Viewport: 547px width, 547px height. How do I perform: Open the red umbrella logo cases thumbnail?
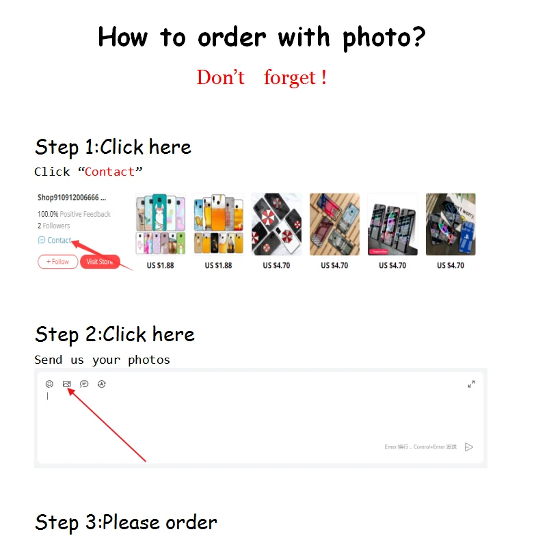(x=277, y=224)
